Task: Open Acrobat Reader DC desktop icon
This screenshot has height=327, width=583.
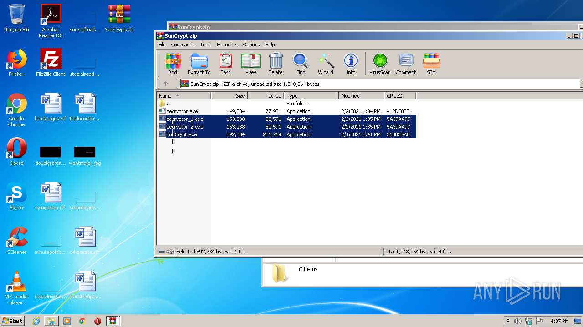Action: (x=51, y=21)
